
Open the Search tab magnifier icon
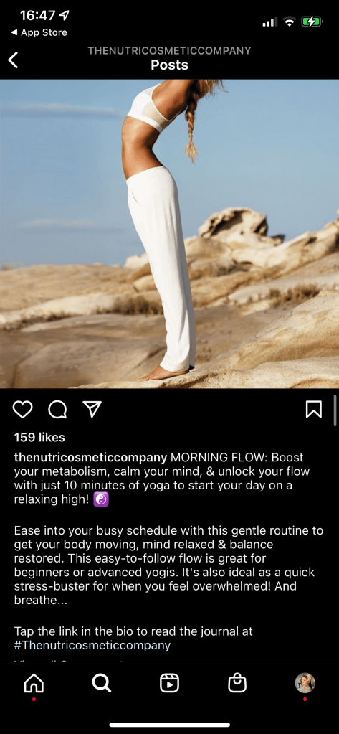pyautogui.click(x=102, y=684)
